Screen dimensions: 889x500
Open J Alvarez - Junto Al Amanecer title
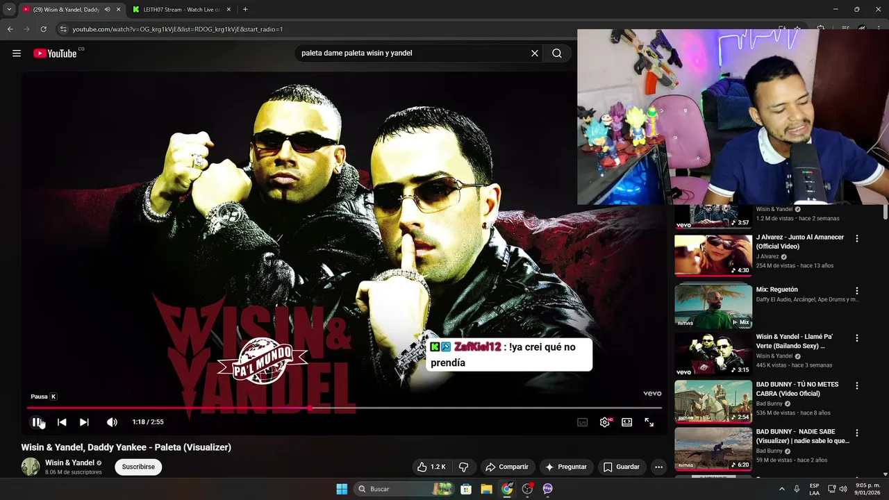(800, 242)
